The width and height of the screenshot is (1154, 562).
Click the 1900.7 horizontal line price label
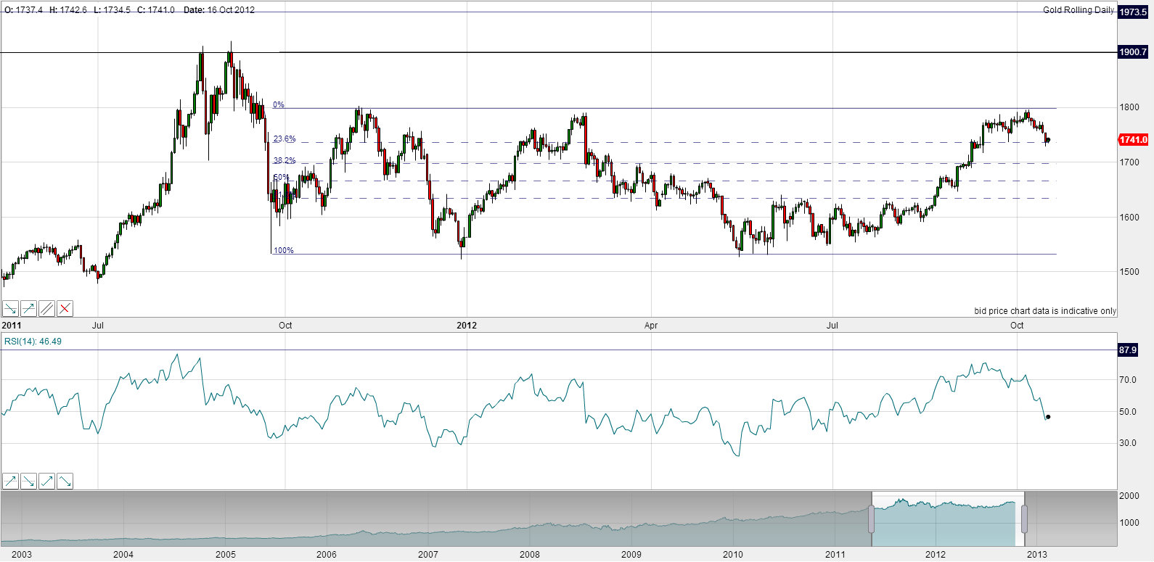[x=1133, y=52]
